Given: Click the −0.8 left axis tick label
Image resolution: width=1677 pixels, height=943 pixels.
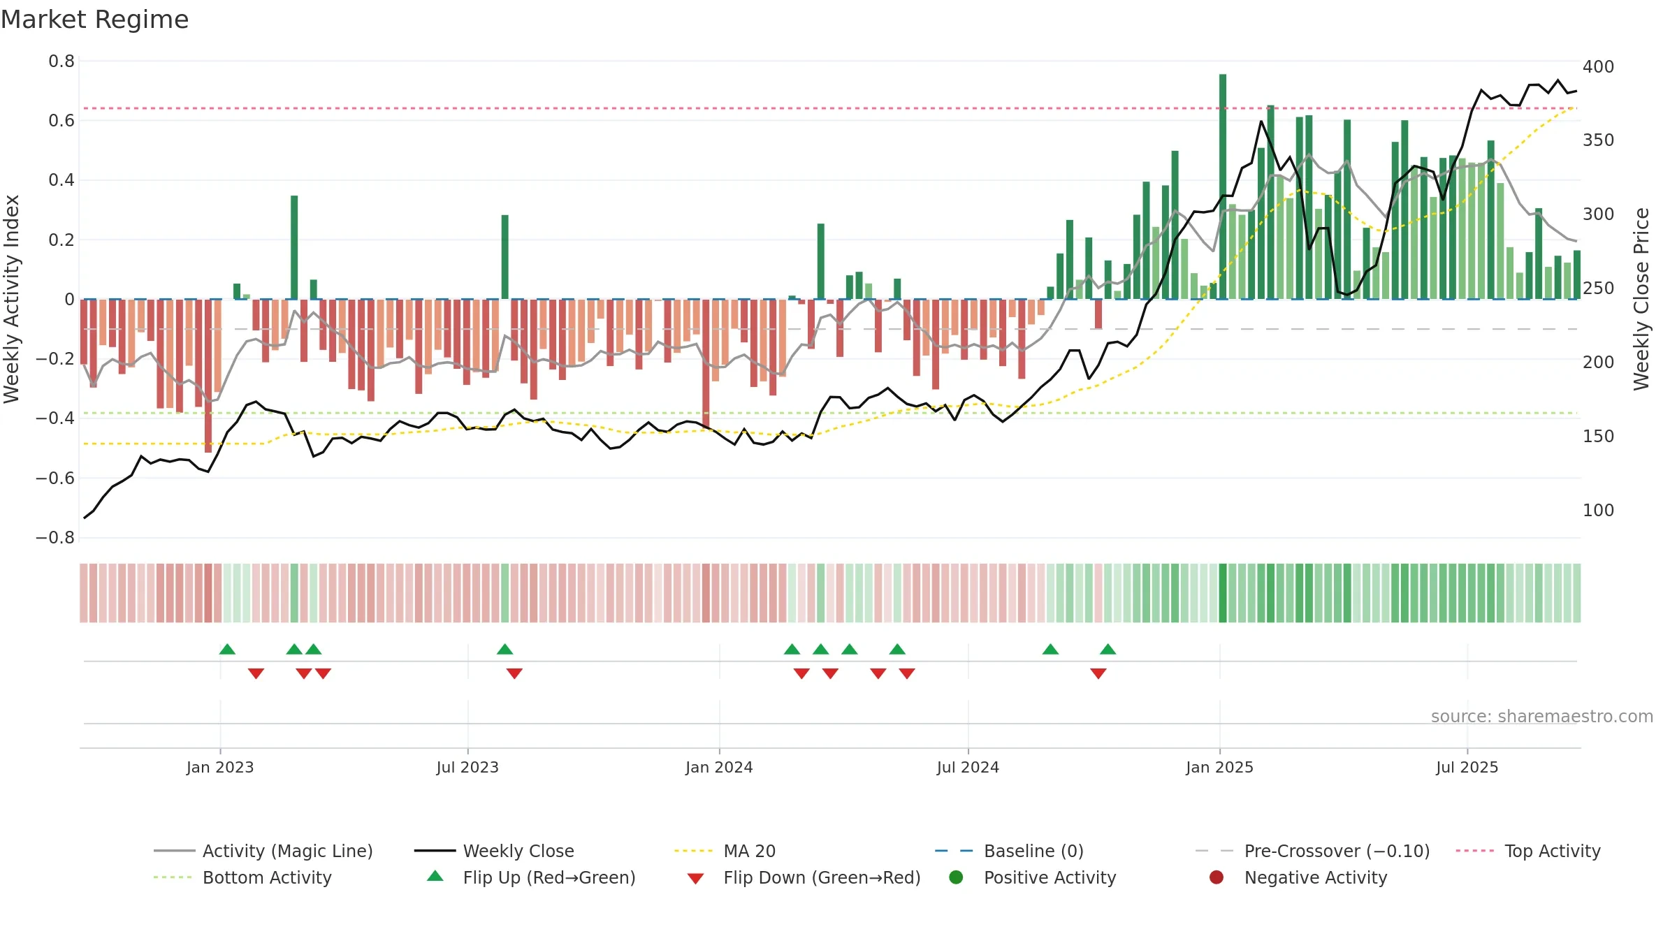Looking at the screenshot, I should pos(55,538).
